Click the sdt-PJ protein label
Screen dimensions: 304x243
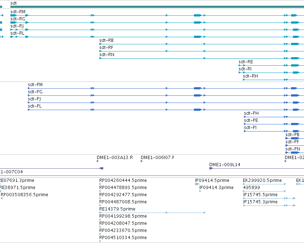click(x=34, y=99)
